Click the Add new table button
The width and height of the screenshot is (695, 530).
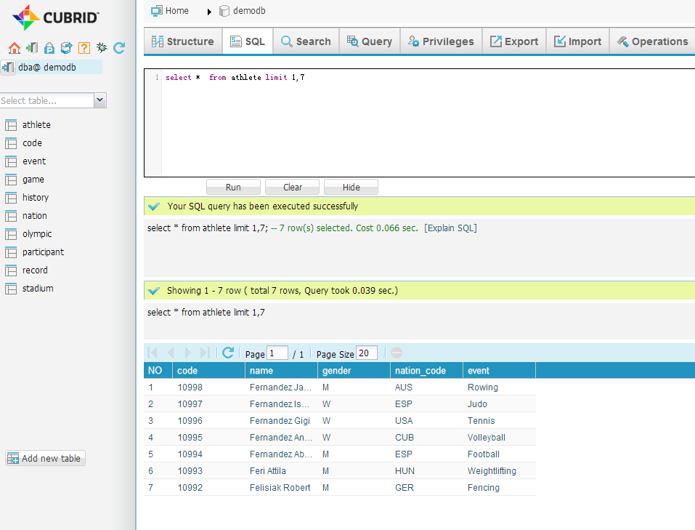point(45,459)
